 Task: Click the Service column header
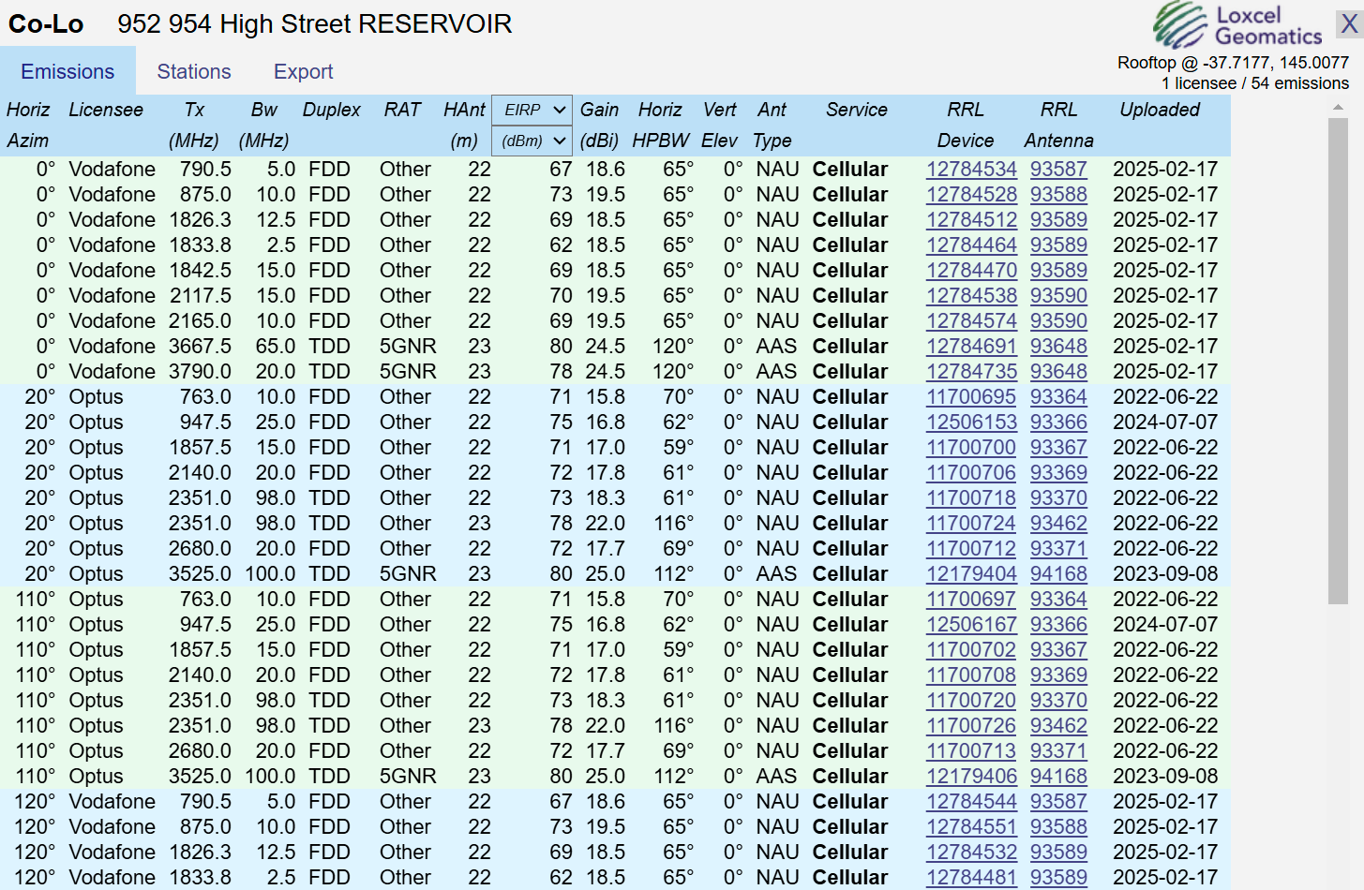[856, 110]
